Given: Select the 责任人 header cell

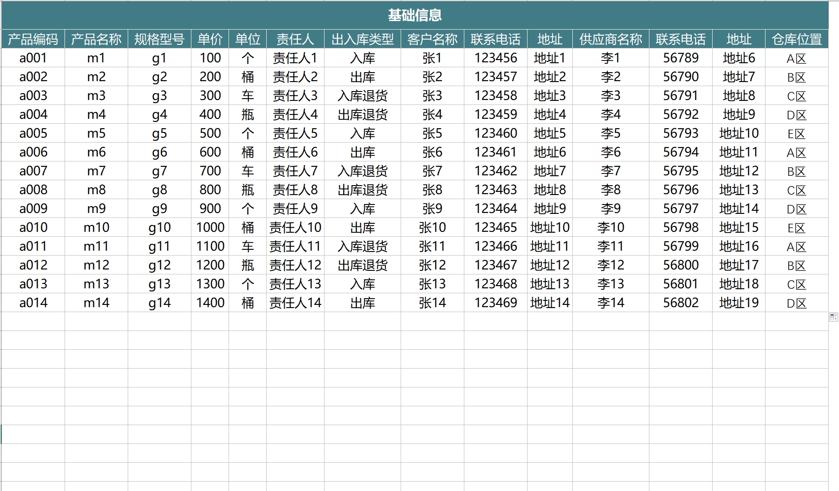Looking at the screenshot, I should (295, 39).
